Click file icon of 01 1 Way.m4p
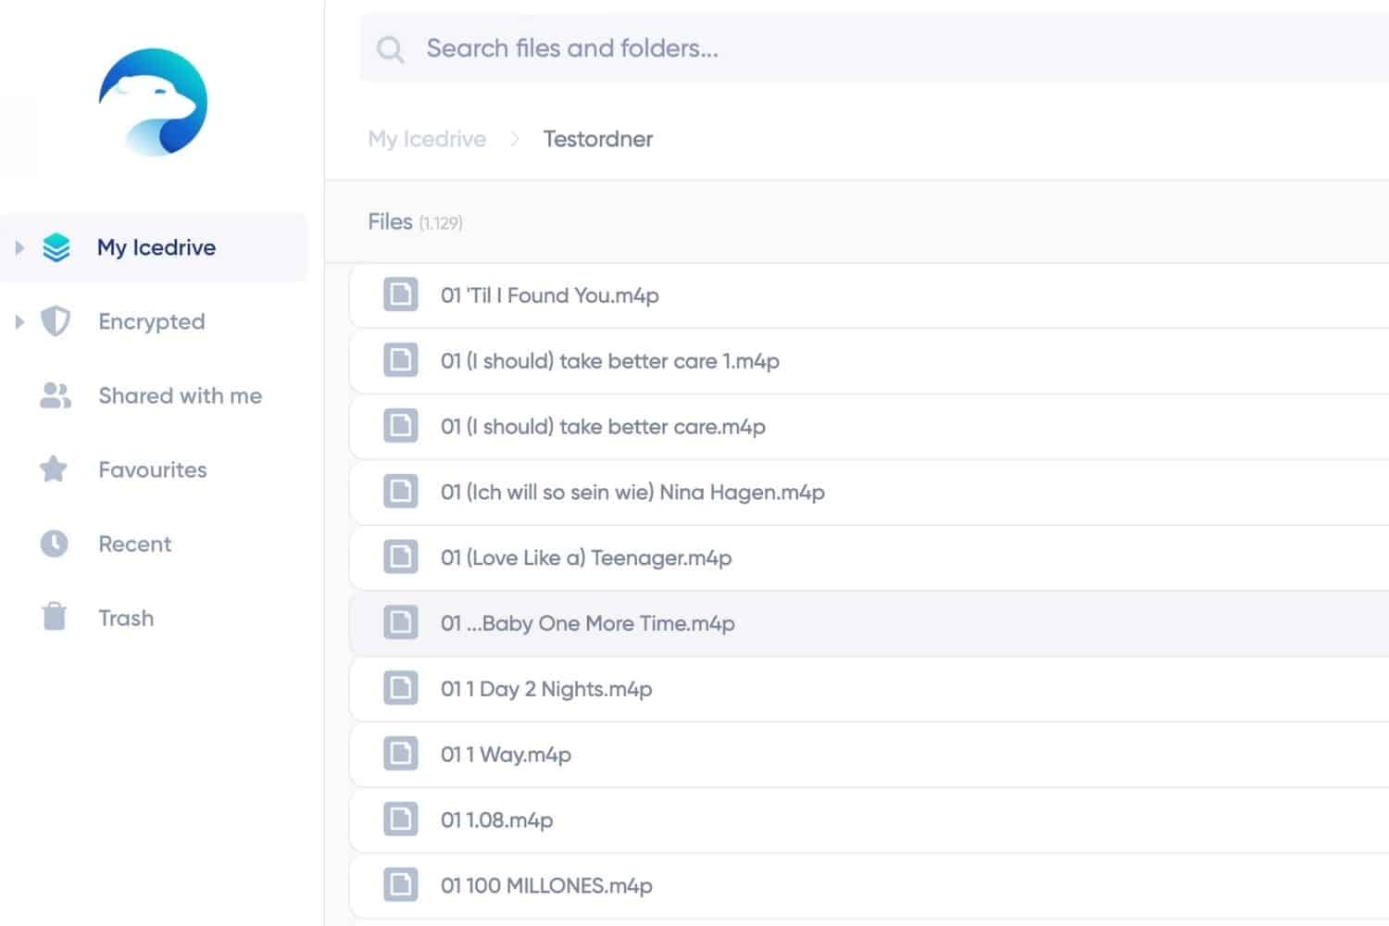 (401, 755)
